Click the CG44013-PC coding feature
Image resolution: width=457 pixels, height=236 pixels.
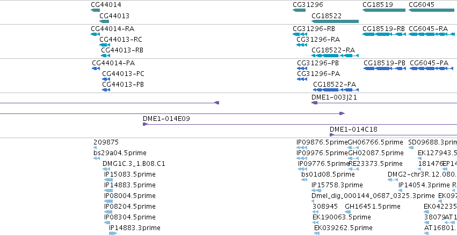[x=106, y=79]
